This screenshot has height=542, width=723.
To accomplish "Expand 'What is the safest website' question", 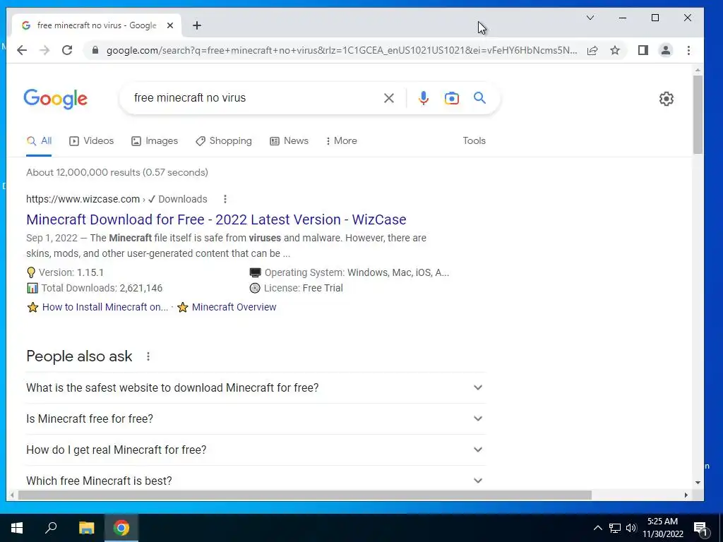I will click(x=256, y=388).
